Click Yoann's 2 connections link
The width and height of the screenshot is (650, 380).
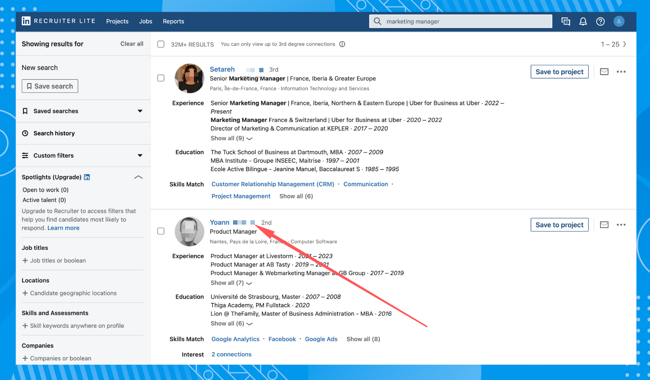(231, 354)
